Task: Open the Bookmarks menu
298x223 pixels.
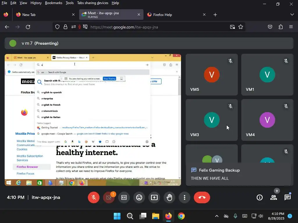Action: tap(54, 3)
